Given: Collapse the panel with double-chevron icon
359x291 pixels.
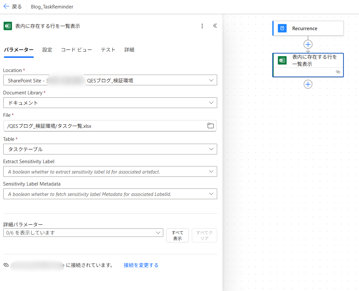Looking at the screenshot, I should pos(215,26).
